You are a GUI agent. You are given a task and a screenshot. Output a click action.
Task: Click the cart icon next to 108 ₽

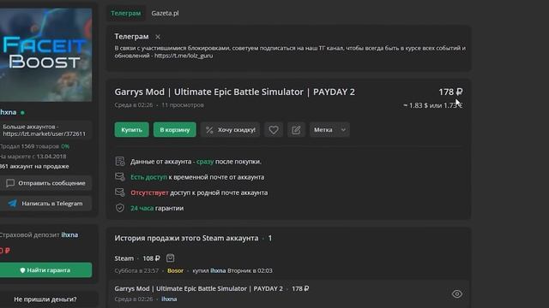tap(170, 258)
